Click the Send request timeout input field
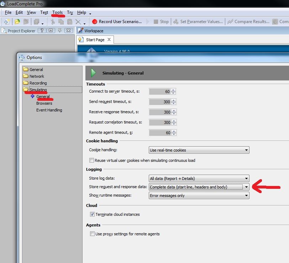The image size is (289, 263). (159, 102)
